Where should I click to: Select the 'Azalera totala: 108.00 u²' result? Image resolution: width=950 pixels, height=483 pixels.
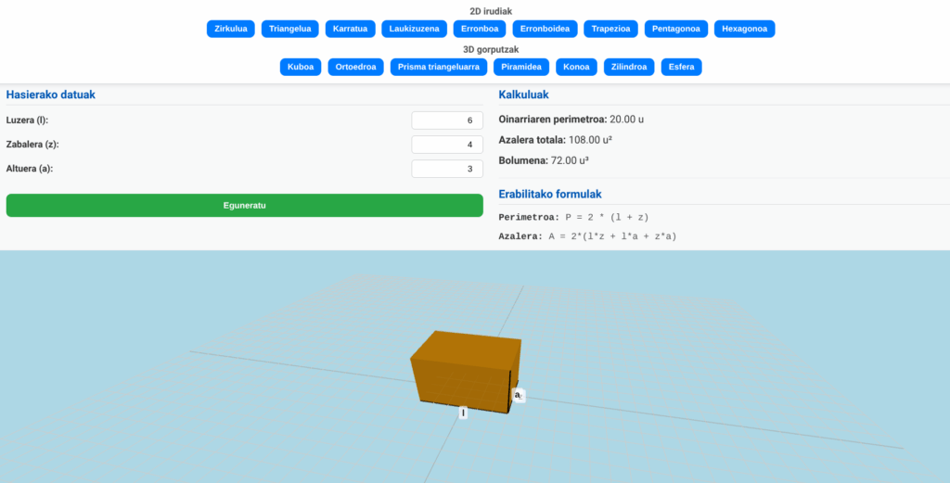tap(555, 140)
